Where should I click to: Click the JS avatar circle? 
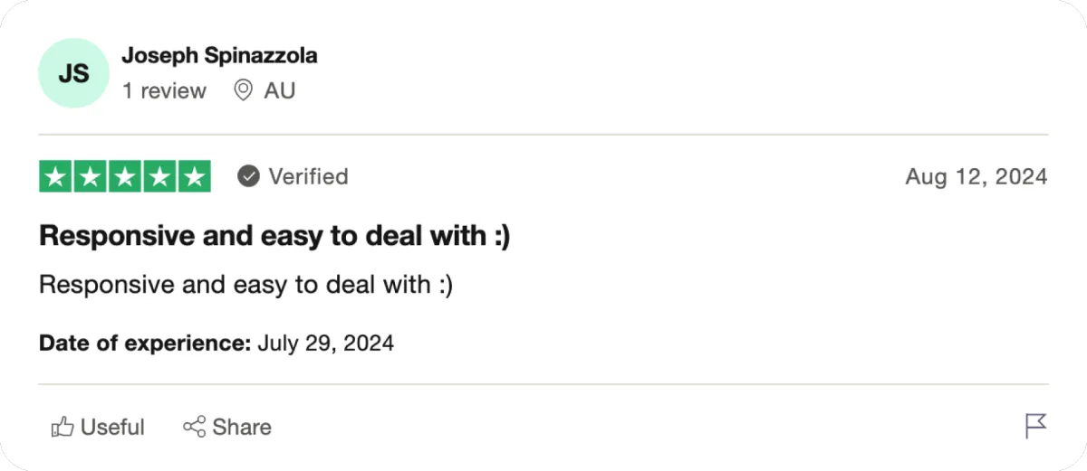coord(73,73)
